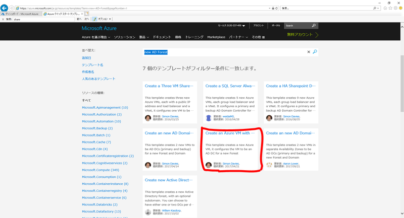The width and height of the screenshot is (404, 218).
Task: Open 価格 nav item
Action: (178, 37)
